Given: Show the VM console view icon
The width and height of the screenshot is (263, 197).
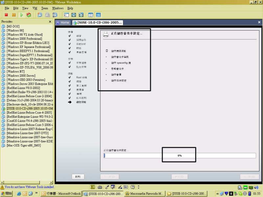Looking at the screenshot, I should click(x=98, y=15).
